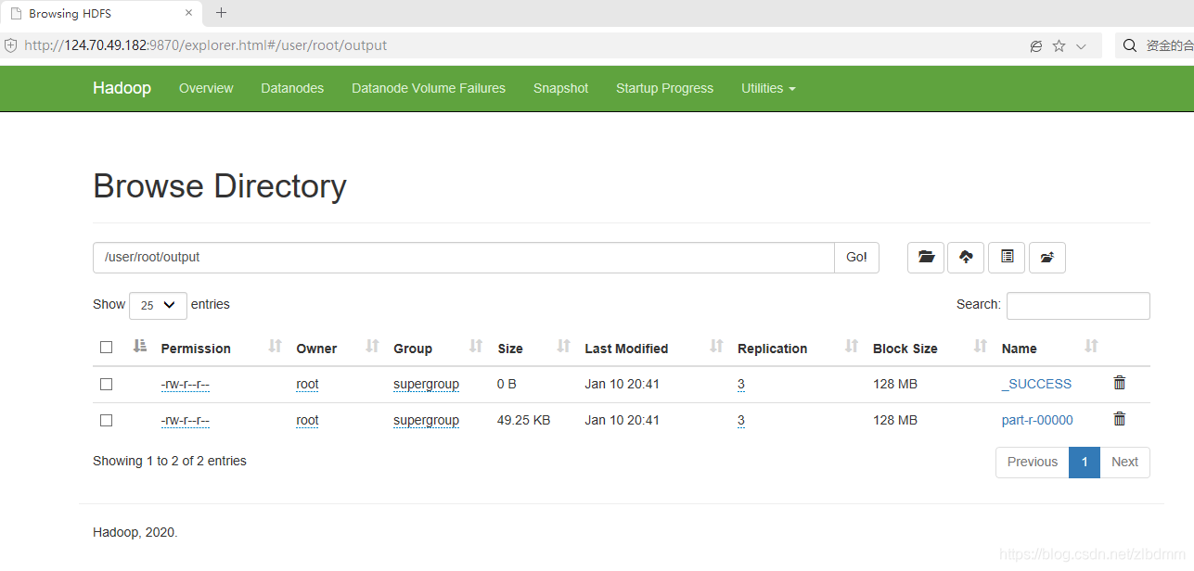Screen dimensions: 1194x571
Task: Click the search magnifier icon in browser
Action: [x=1129, y=45]
